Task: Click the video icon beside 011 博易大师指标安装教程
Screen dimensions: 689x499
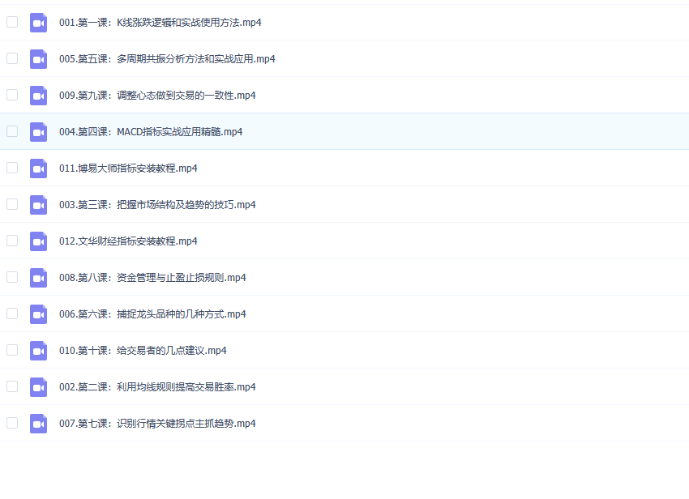Action: point(38,168)
